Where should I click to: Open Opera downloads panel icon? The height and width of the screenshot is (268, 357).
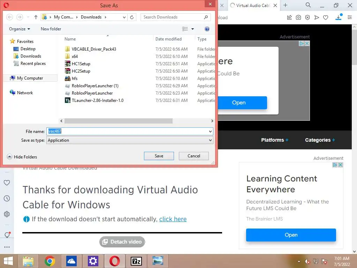click(x=339, y=17)
